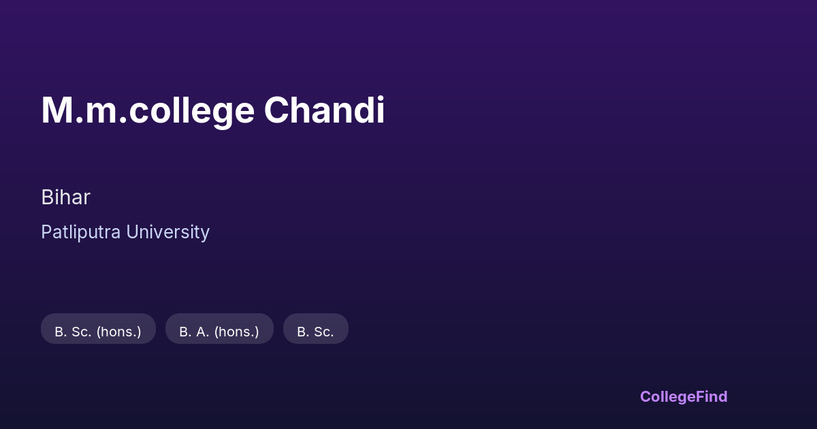
Task: Select the university name below Bihar
Action: (x=125, y=232)
